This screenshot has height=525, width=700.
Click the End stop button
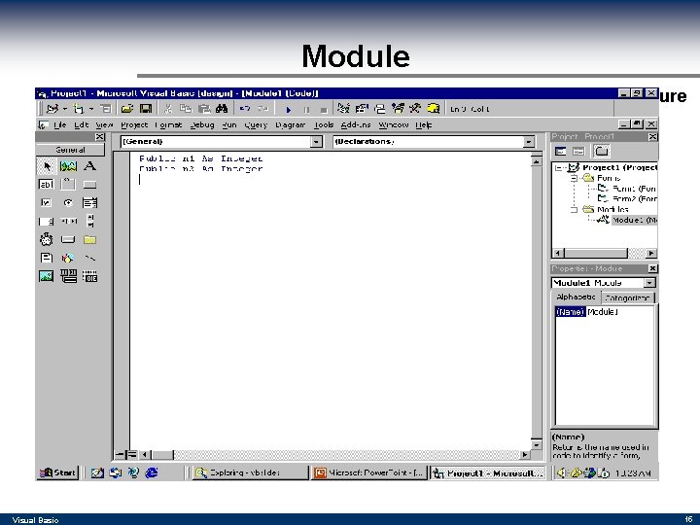[x=324, y=109]
